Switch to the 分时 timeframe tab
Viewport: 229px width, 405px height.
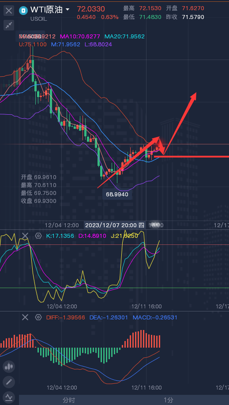[69, 400]
